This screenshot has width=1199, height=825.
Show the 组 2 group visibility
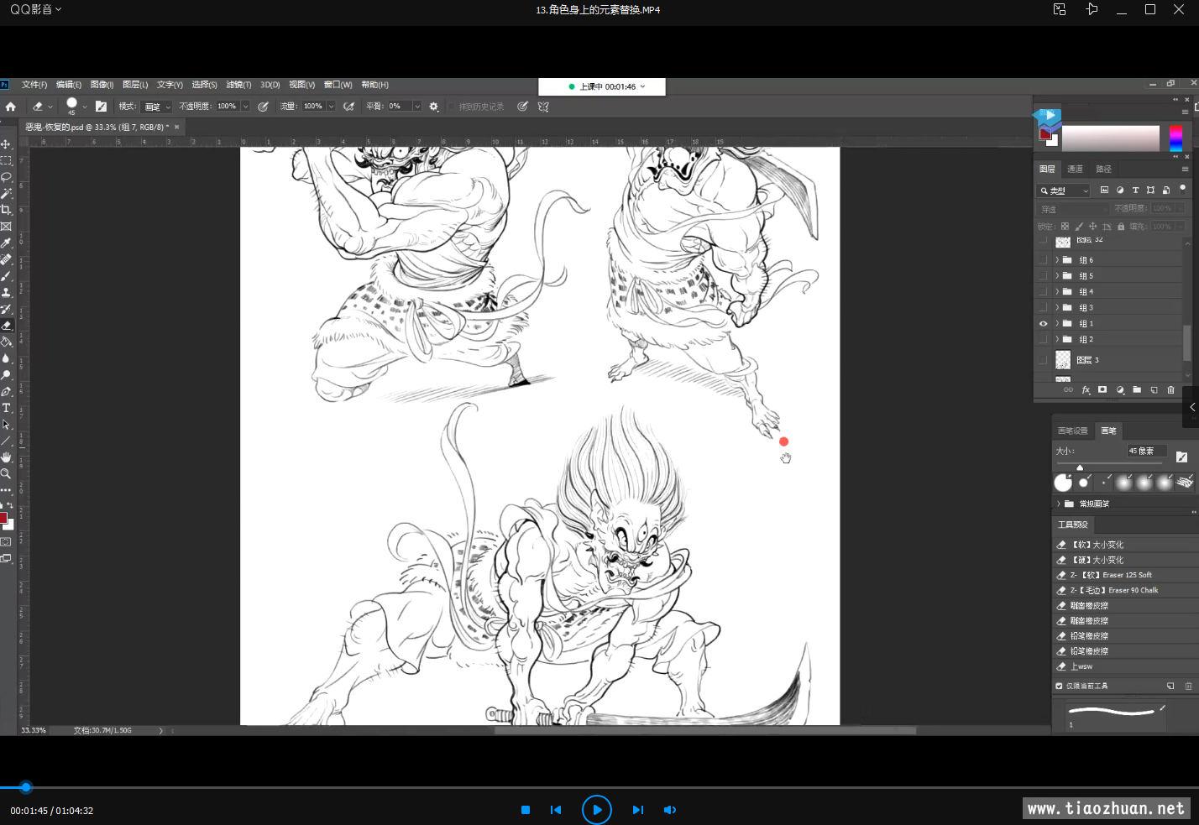1044,340
